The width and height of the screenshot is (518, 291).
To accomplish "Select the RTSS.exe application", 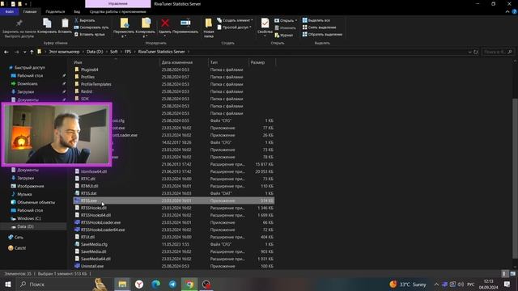I will [x=173, y=200].
